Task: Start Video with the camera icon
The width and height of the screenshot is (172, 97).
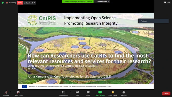Action: (18, 93)
